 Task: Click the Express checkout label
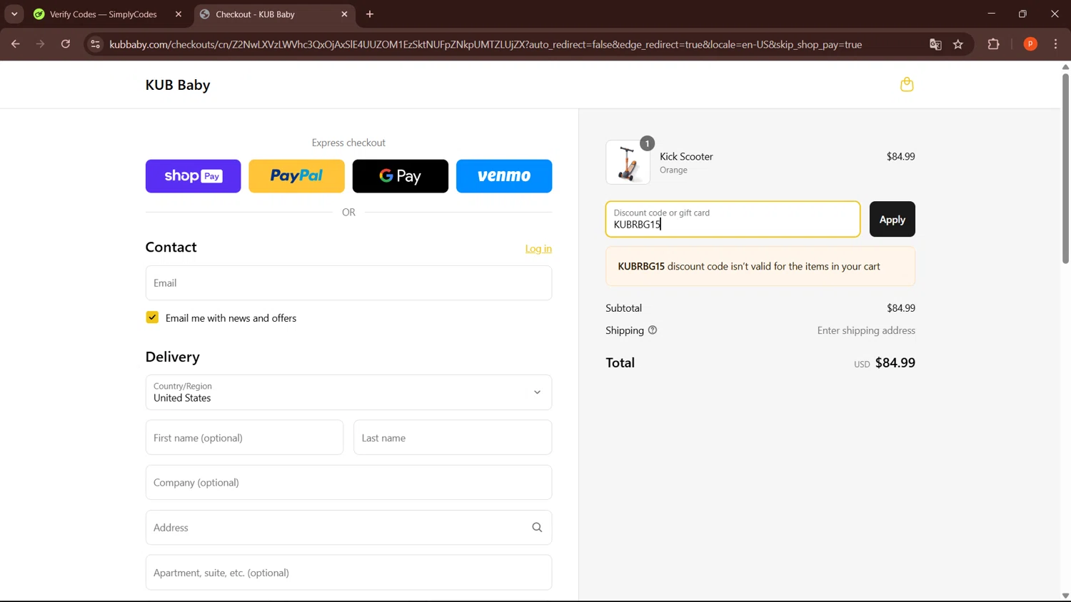coord(348,143)
